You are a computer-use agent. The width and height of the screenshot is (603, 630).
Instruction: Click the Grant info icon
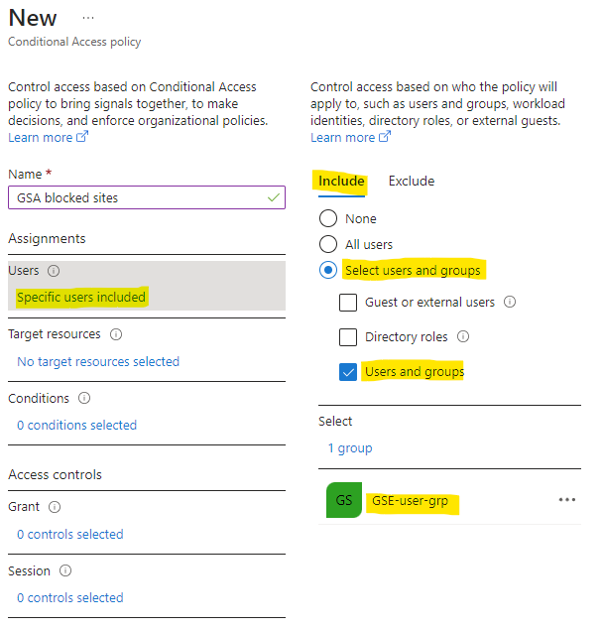click(55, 507)
